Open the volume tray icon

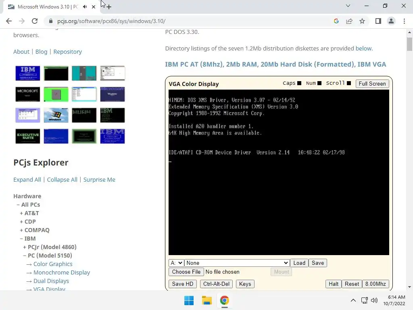coord(374,300)
